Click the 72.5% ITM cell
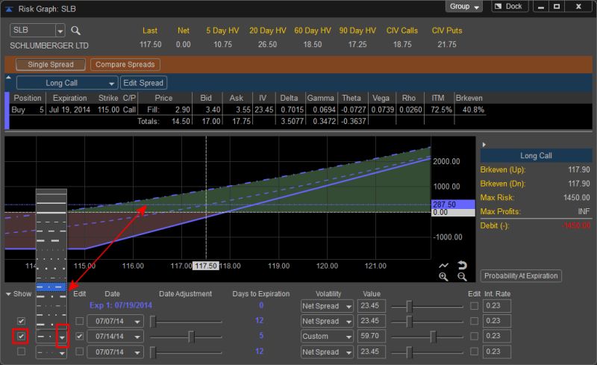The image size is (597, 365). coord(441,110)
